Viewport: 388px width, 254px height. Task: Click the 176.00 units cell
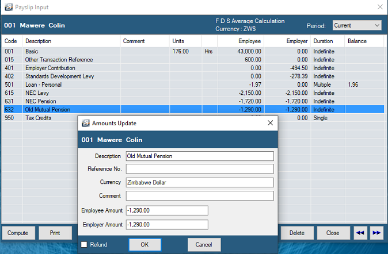(x=180, y=51)
